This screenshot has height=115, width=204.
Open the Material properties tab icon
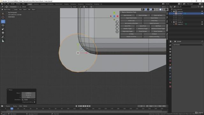point(170,83)
